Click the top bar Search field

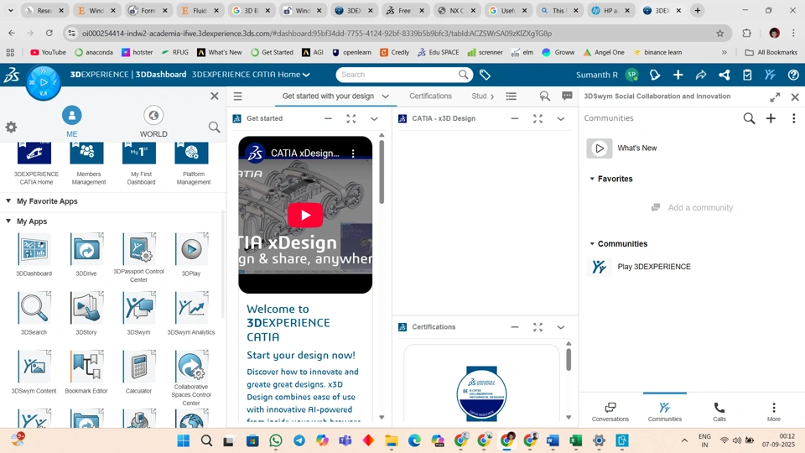(x=397, y=75)
